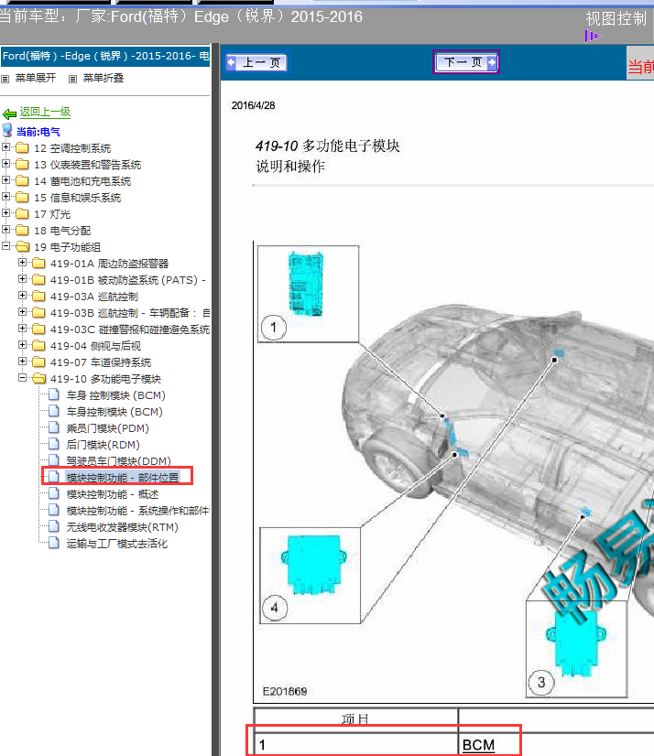Screen dimensions: 654x756
Task: Select folder icon of 419-03B 巡航控制
Action: click(x=38, y=312)
